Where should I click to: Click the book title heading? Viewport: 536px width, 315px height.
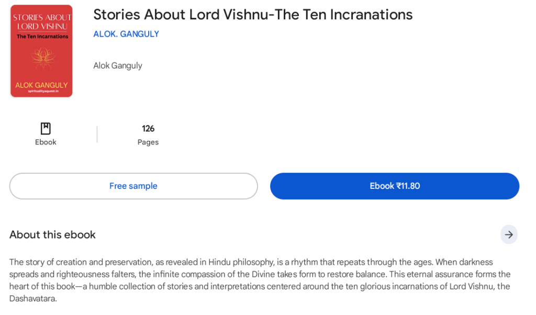point(253,15)
